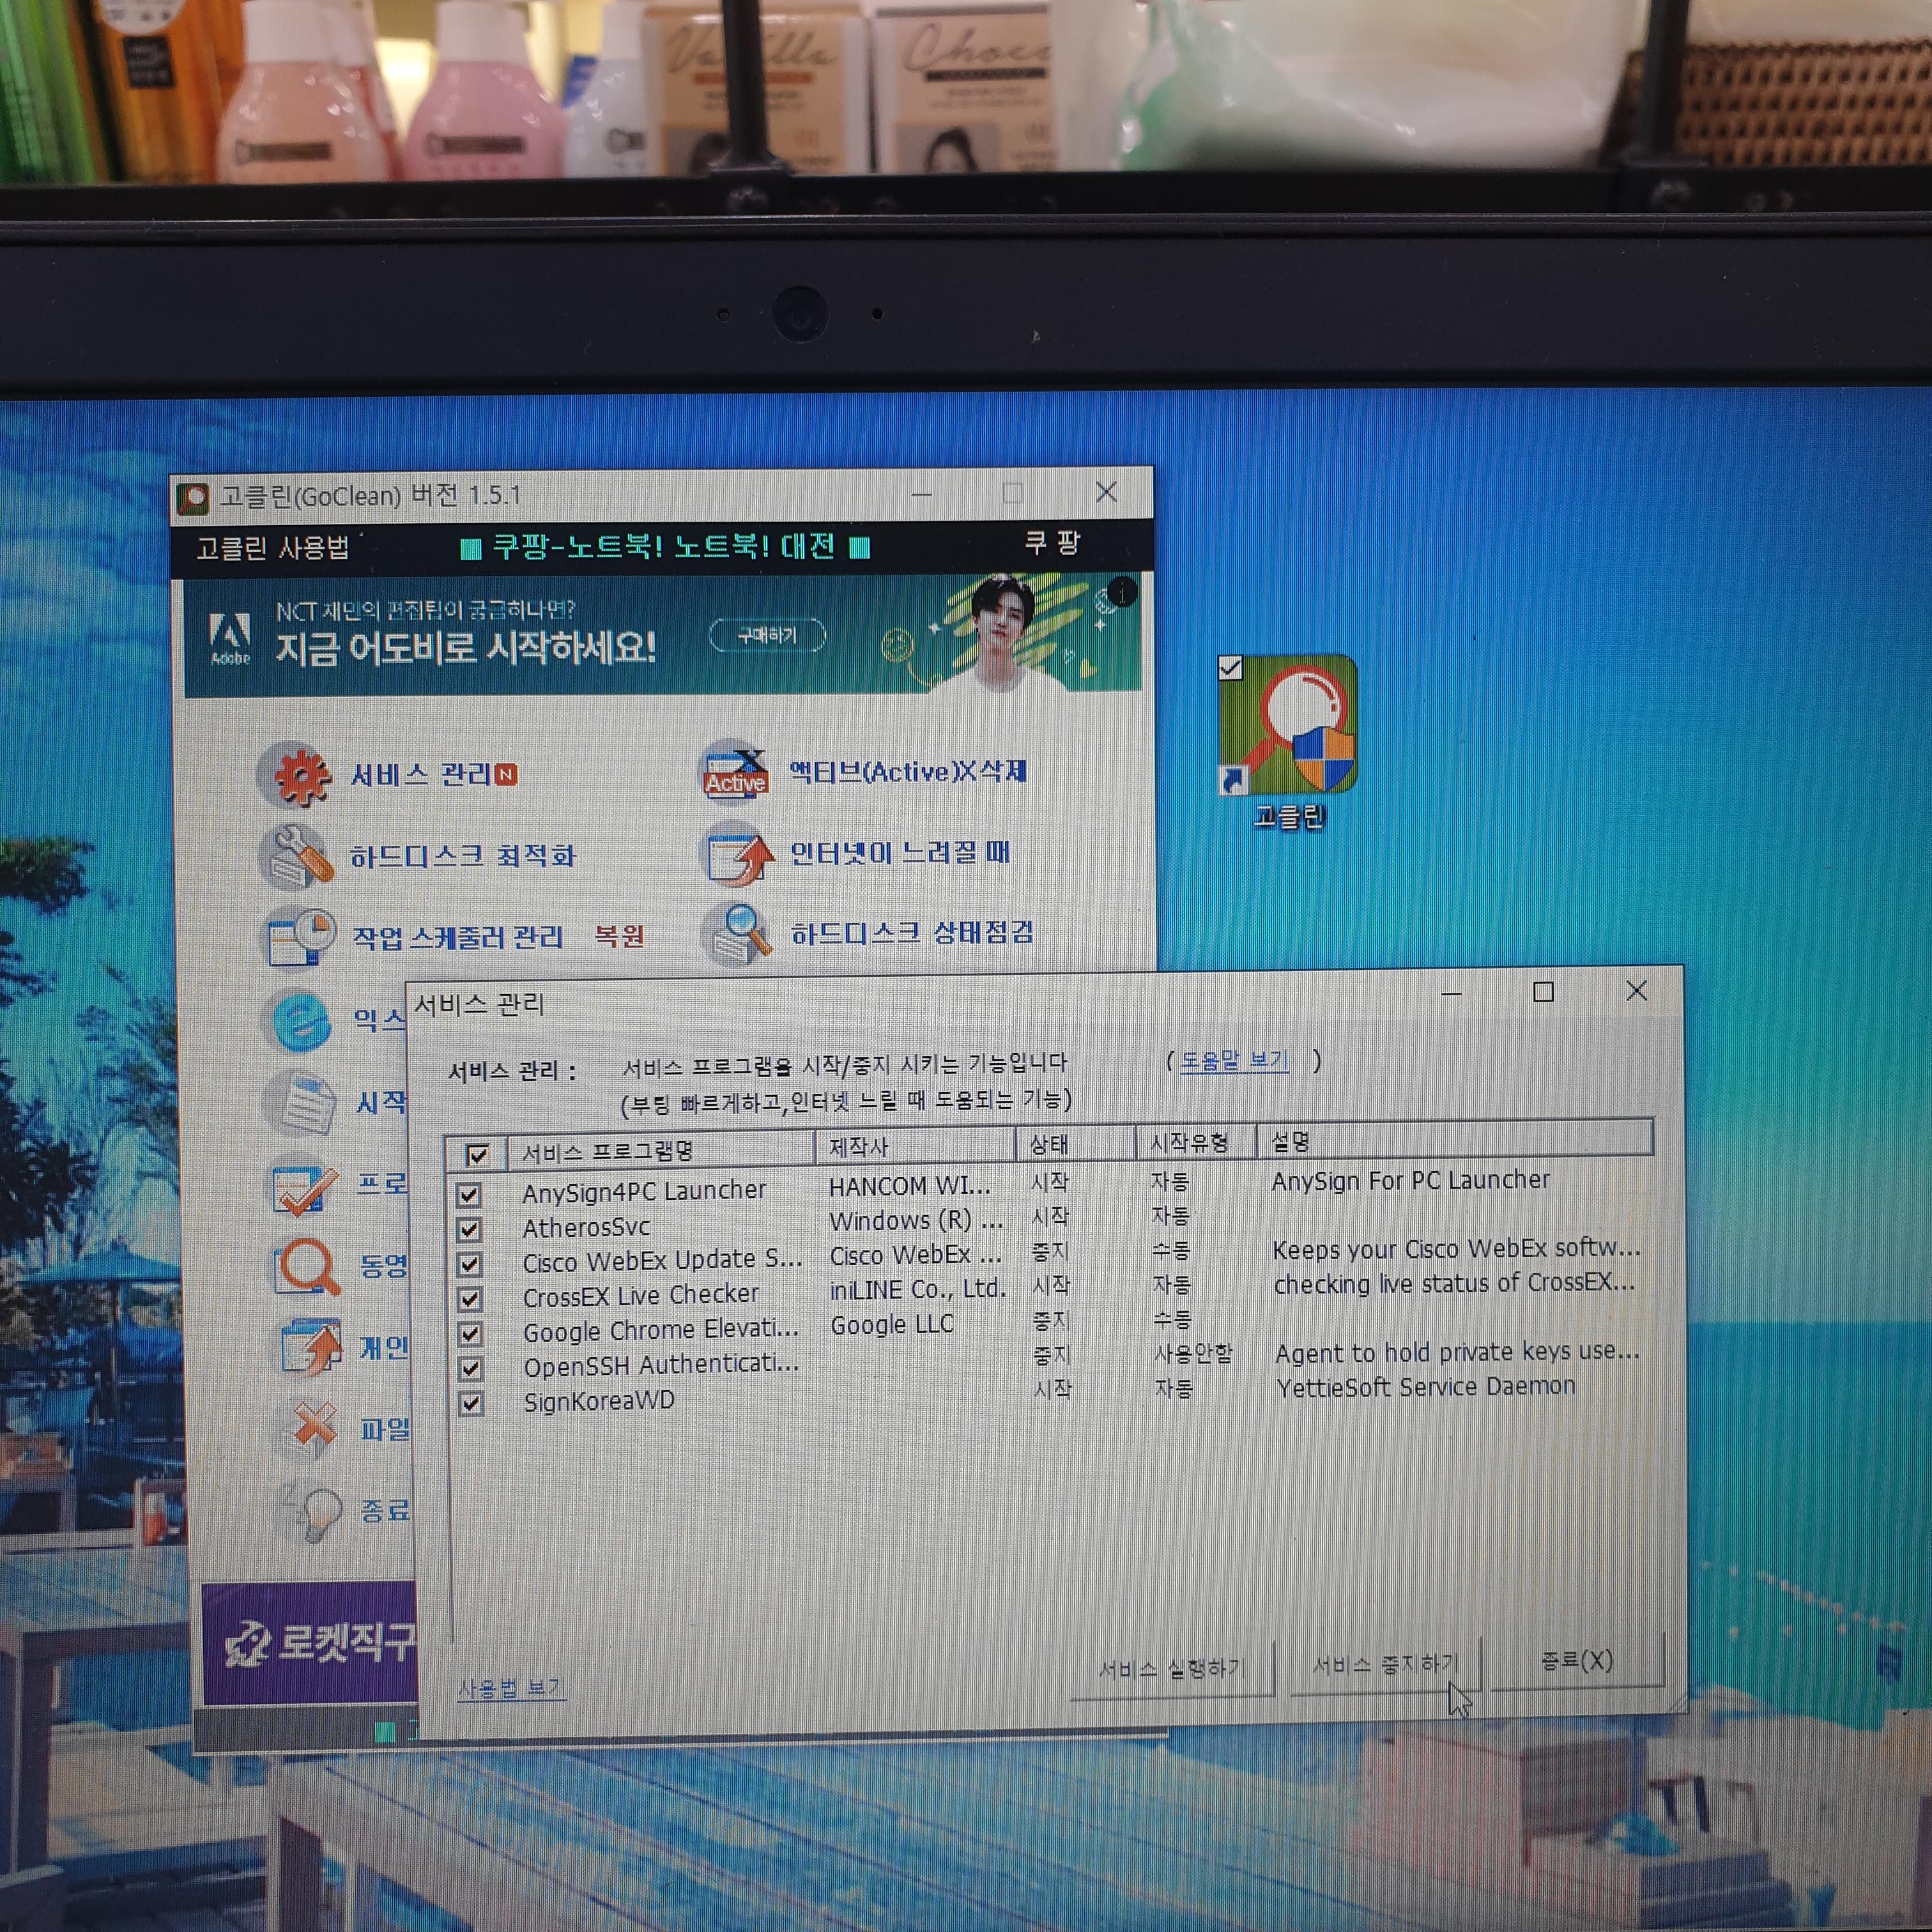The height and width of the screenshot is (1932, 1932).
Task: Toggle the Cisco WebEx Update Service checkbox
Action: pos(469,1264)
